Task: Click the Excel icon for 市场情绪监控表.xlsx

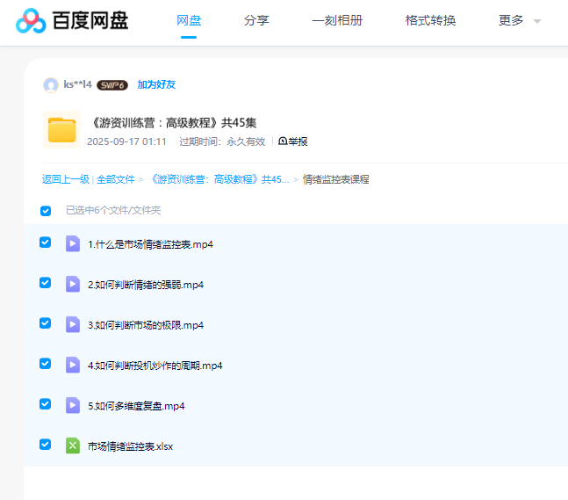Action: 73,446
